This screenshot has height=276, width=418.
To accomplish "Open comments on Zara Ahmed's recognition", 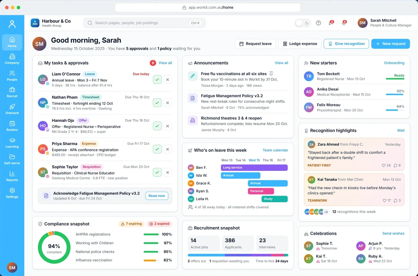I will (x=396, y=165).
